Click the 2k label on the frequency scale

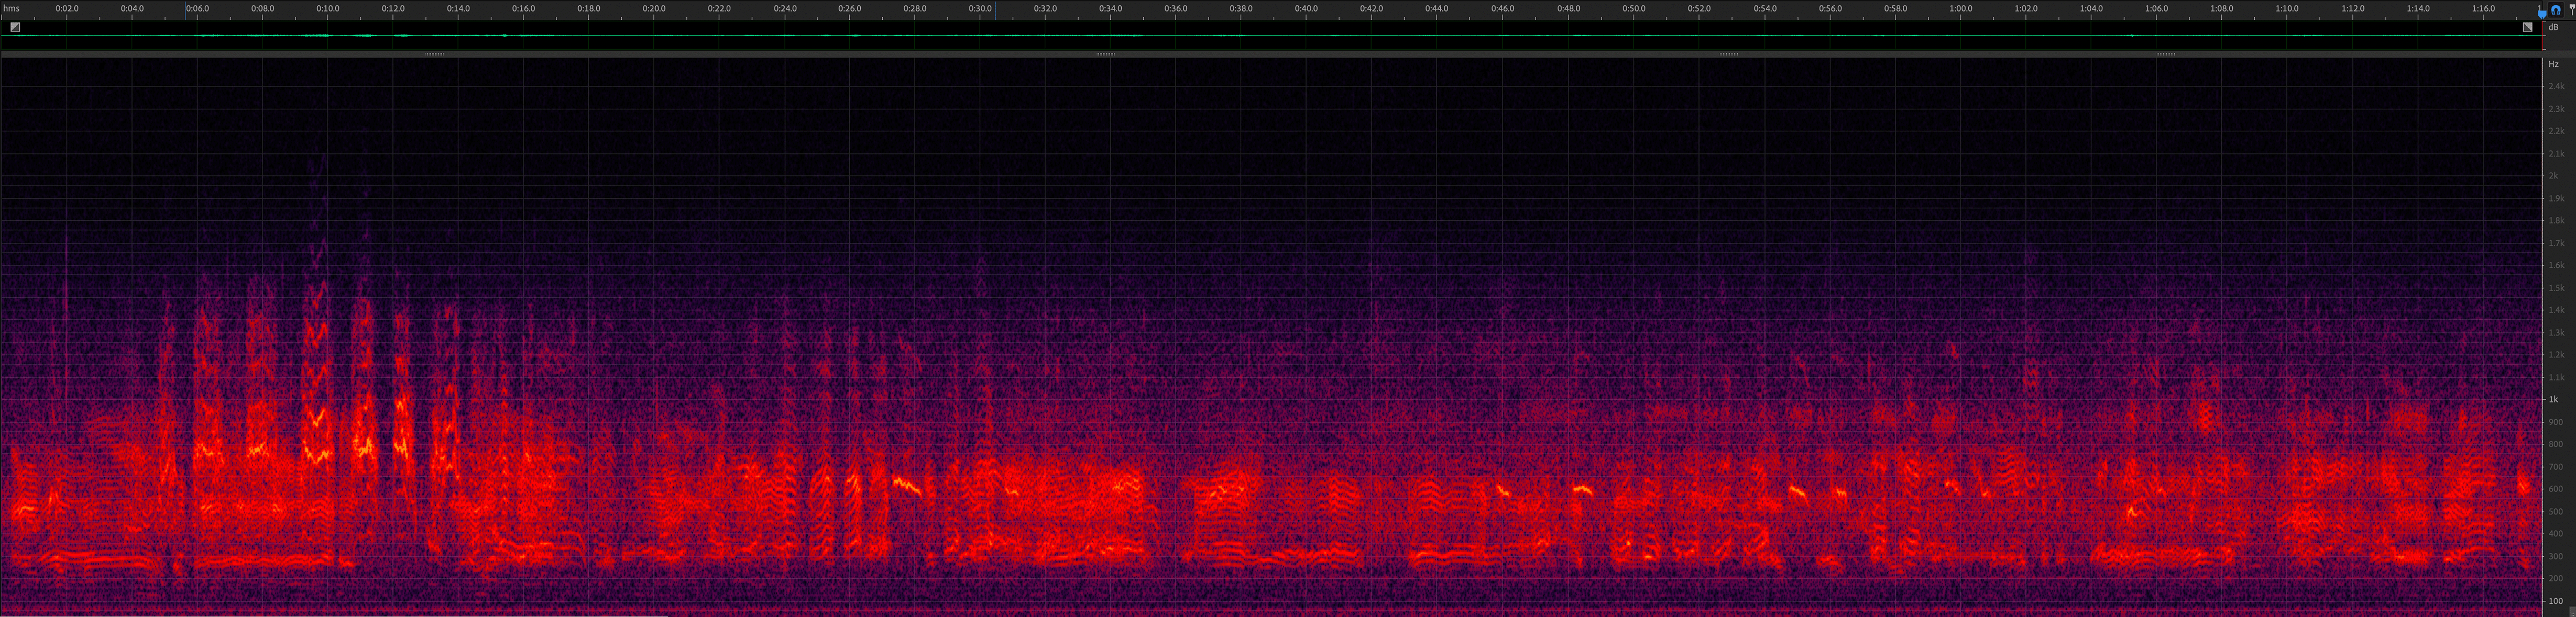coord(2554,176)
